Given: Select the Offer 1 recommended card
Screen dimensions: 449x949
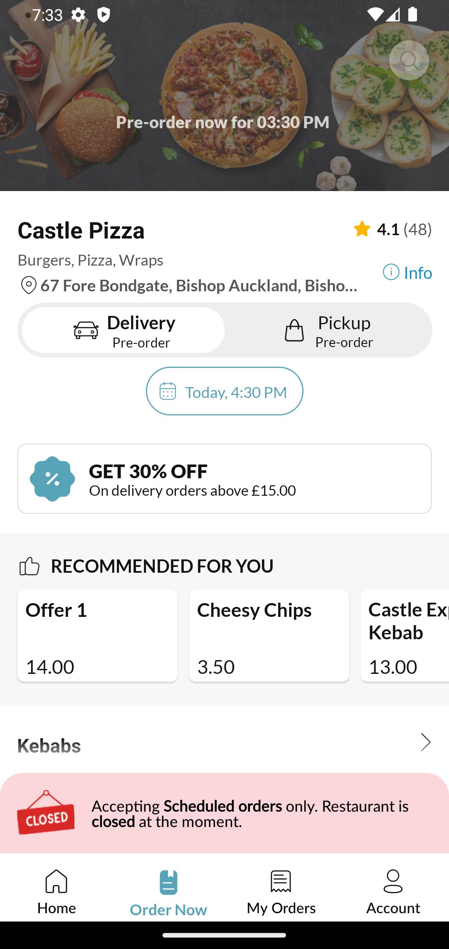Looking at the screenshot, I should [97, 636].
